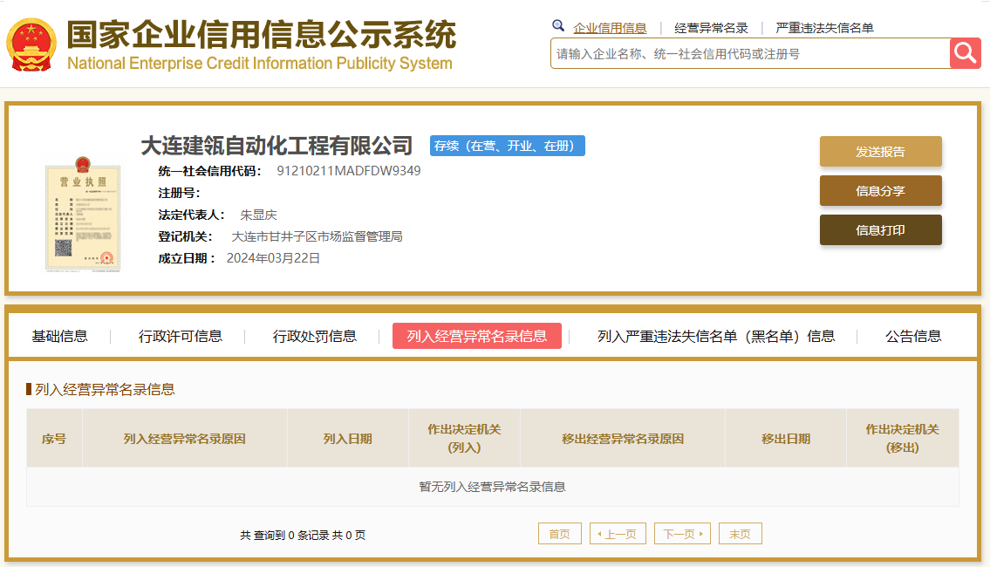Screen dimensions: 990x567
Task: Click registration authority 大连市甘井子区市场监督管理局
Action: pyautogui.click(x=317, y=236)
